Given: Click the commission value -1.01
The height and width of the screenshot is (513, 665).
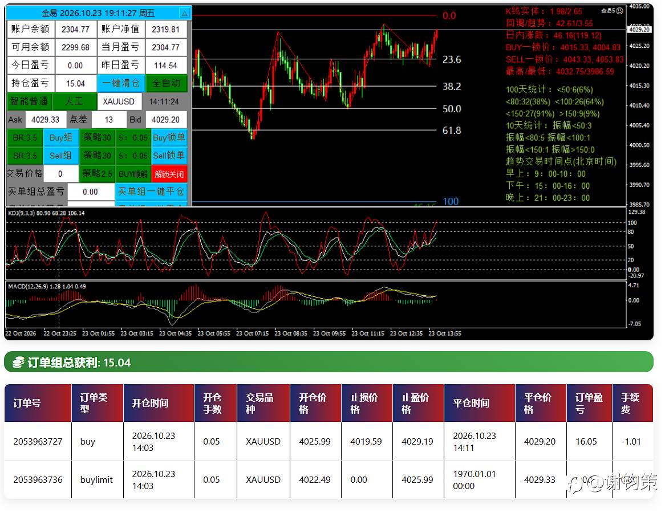Looking at the screenshot, I should [631, 441].
